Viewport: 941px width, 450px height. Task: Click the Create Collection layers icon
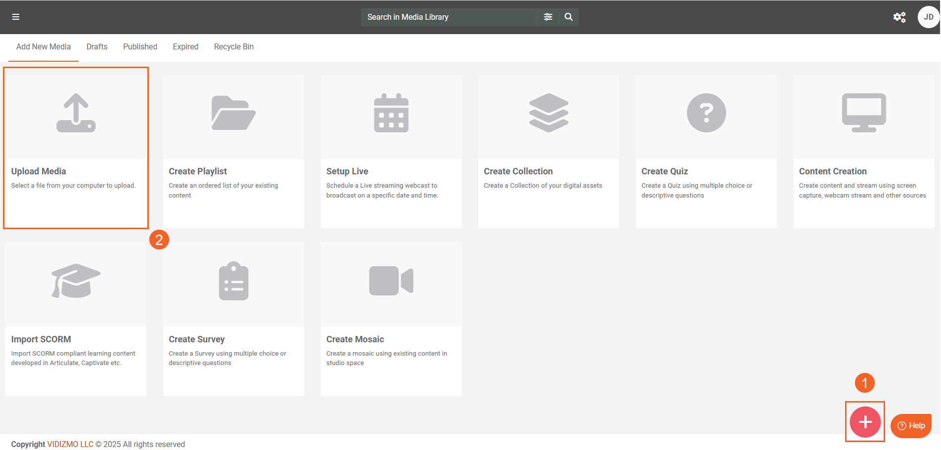coord(548,113)
